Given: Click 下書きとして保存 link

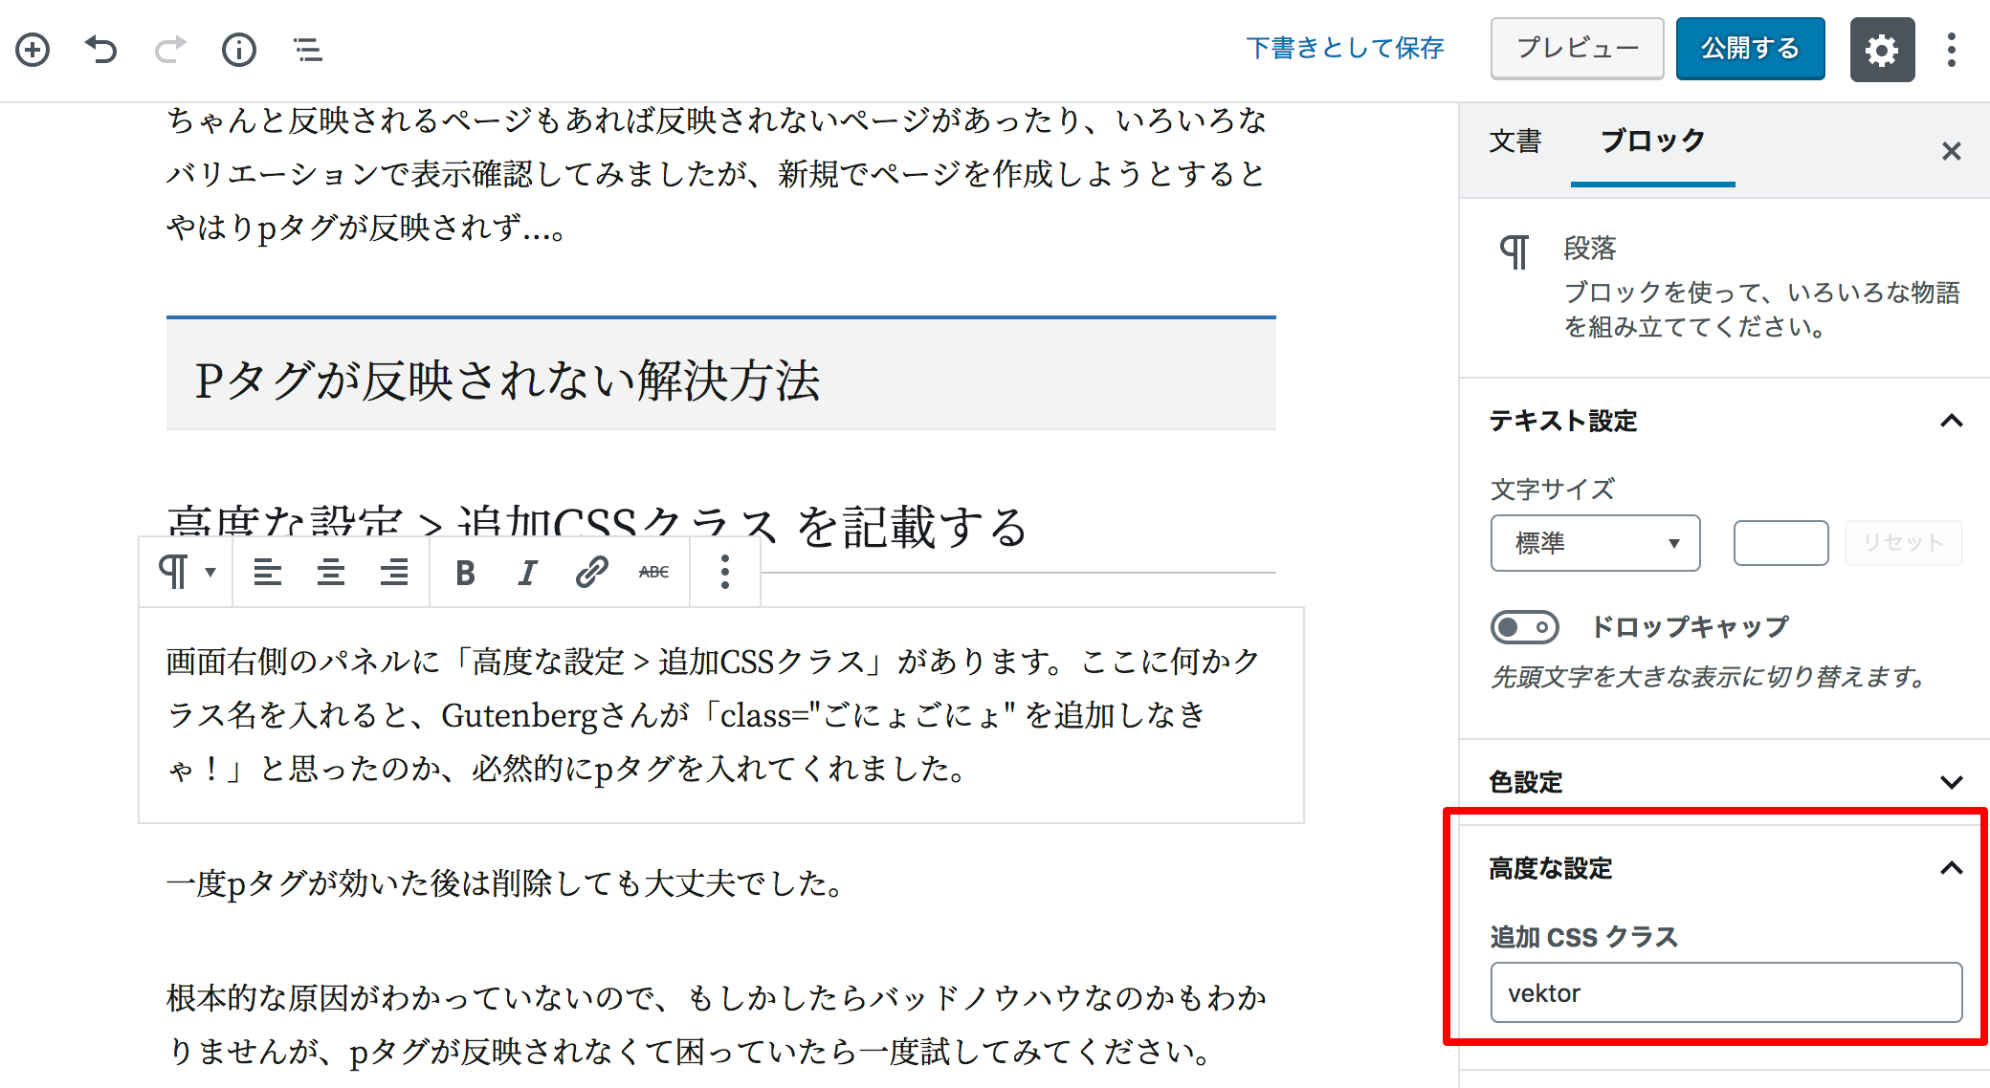Looking at the screenshot, I should coord(1345,48).
